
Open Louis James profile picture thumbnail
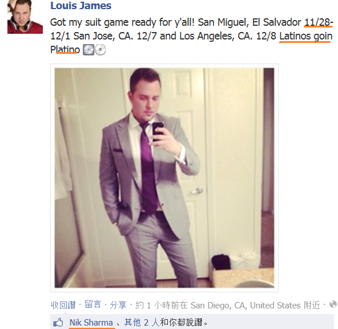(x=25, y=17)
